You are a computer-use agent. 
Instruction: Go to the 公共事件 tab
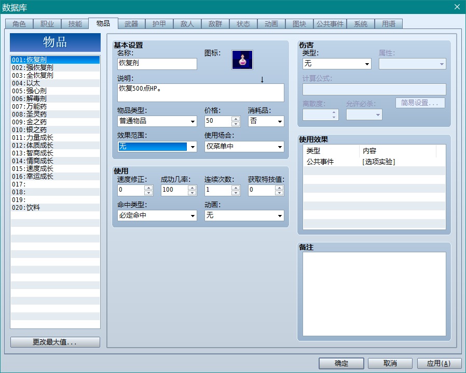click(x=330, y=24)
